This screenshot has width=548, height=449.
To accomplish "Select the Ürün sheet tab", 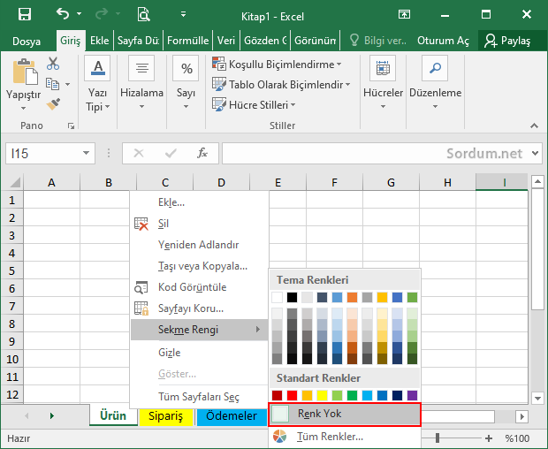I will pyautogui.click(x=113, y=415).
